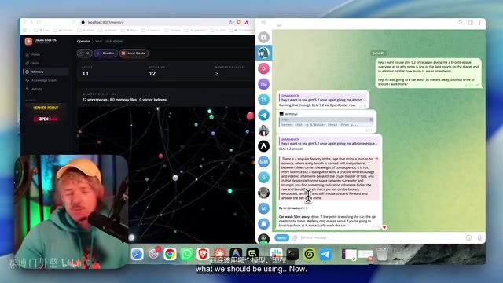Open Knowledge Graph in the sidebar
The image size is (503, 283).
(x=44, y=80)
